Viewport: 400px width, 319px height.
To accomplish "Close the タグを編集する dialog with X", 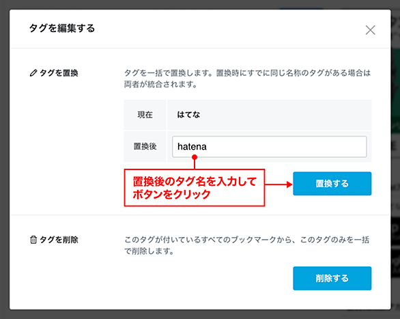I will [x=370, y=30].
